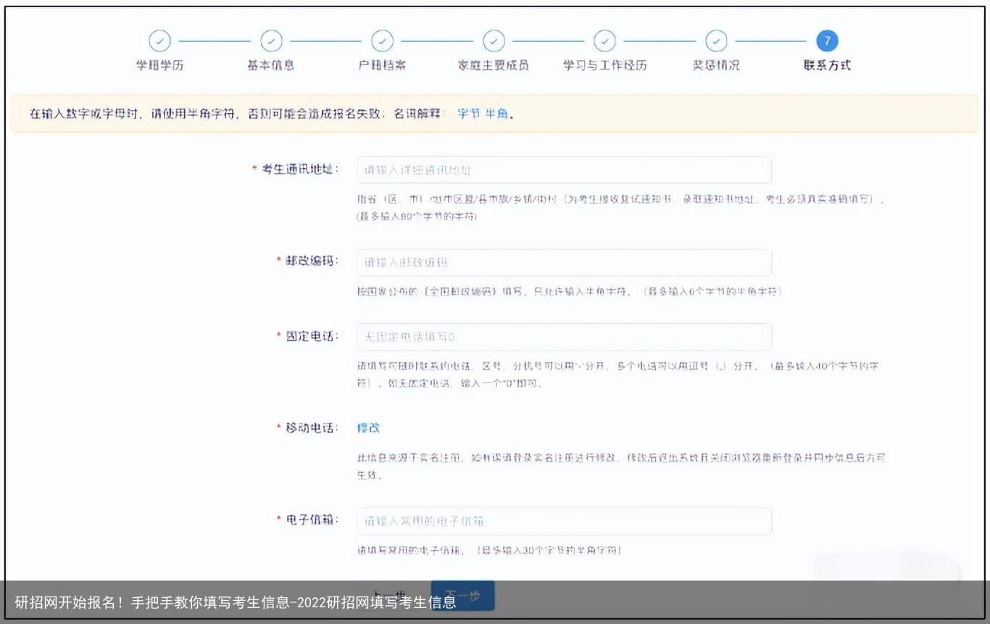This screenshot has height=624, width=990.
Task: Select the 联系方式 step tab
Action: click(827, 64)
